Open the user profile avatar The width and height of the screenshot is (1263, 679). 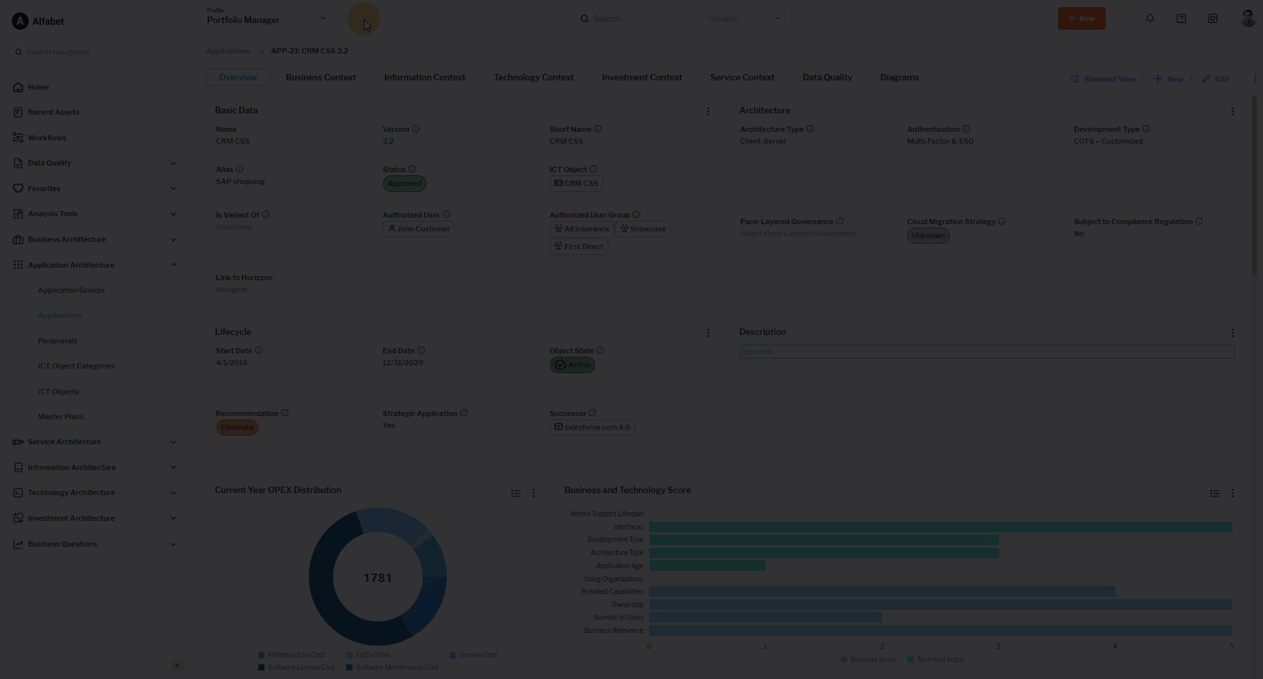click(1247, 18)
